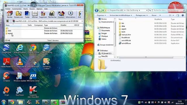Image resolution: width=187 pixels, height=105 pixels.
Task: Expand the Explorer toolbar overflow chevron
Action: point(160,15)
